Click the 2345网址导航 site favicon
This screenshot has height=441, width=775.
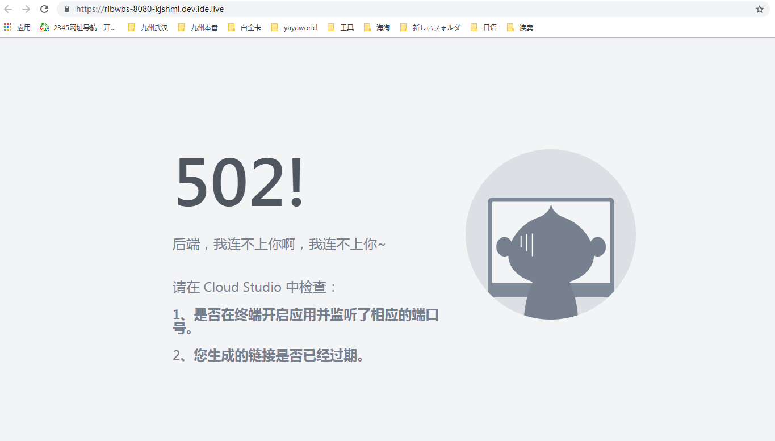44,27
